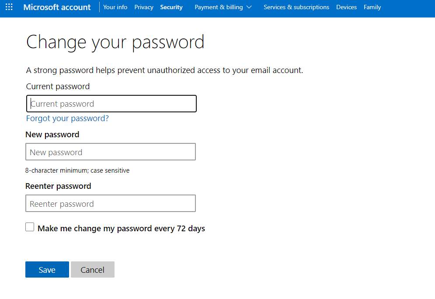This screenshot has width=435, height=299.
Task: Click into the New password field
Action: 110,152
